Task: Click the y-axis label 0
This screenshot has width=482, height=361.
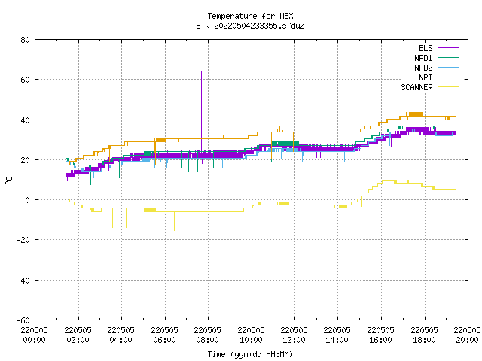Action: pos(28,200)
